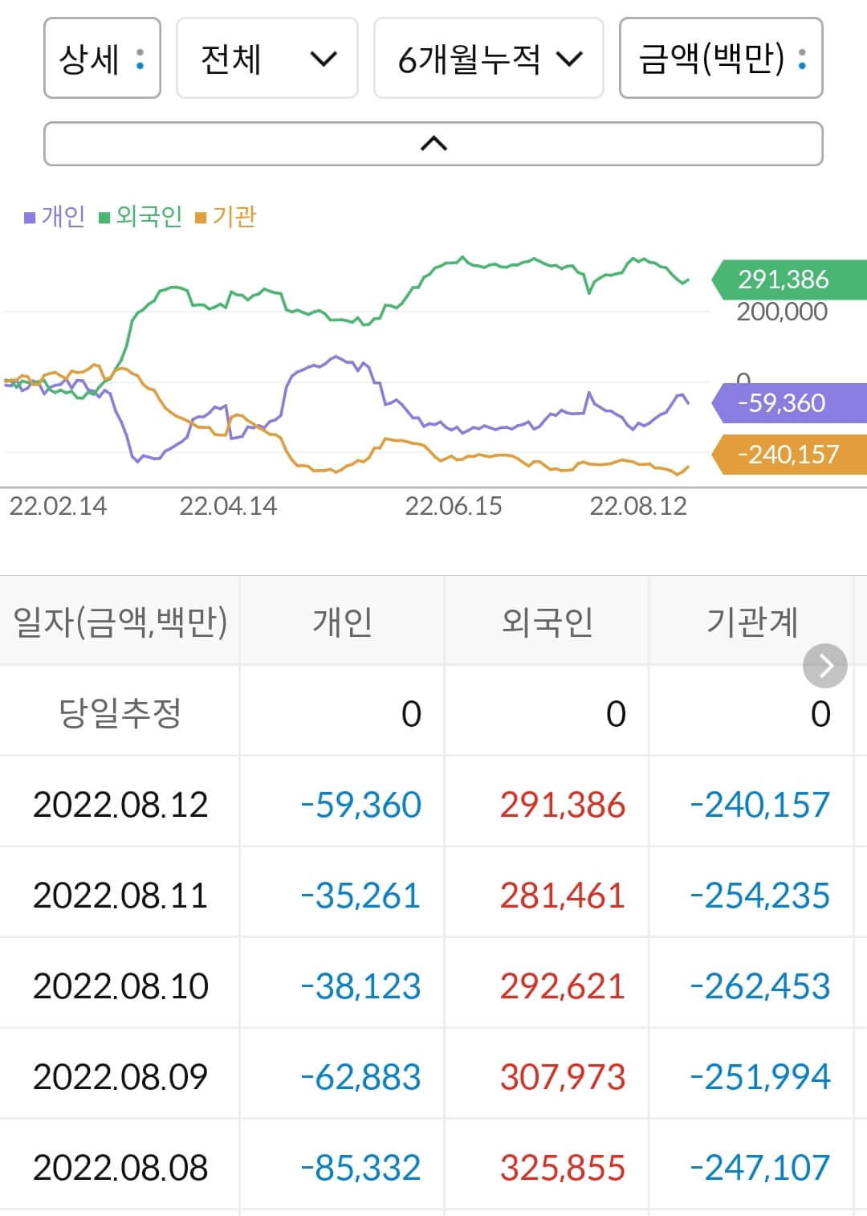Click the -59,360 value for 2022.08.12

point(359,802)
